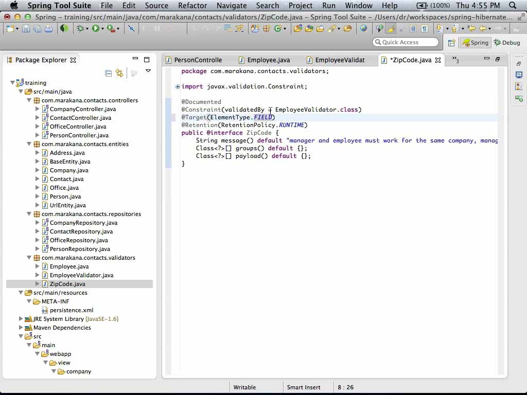Go to previous annotation arrow icon
This screenshot has width=527, height=395.
point(455,29)
